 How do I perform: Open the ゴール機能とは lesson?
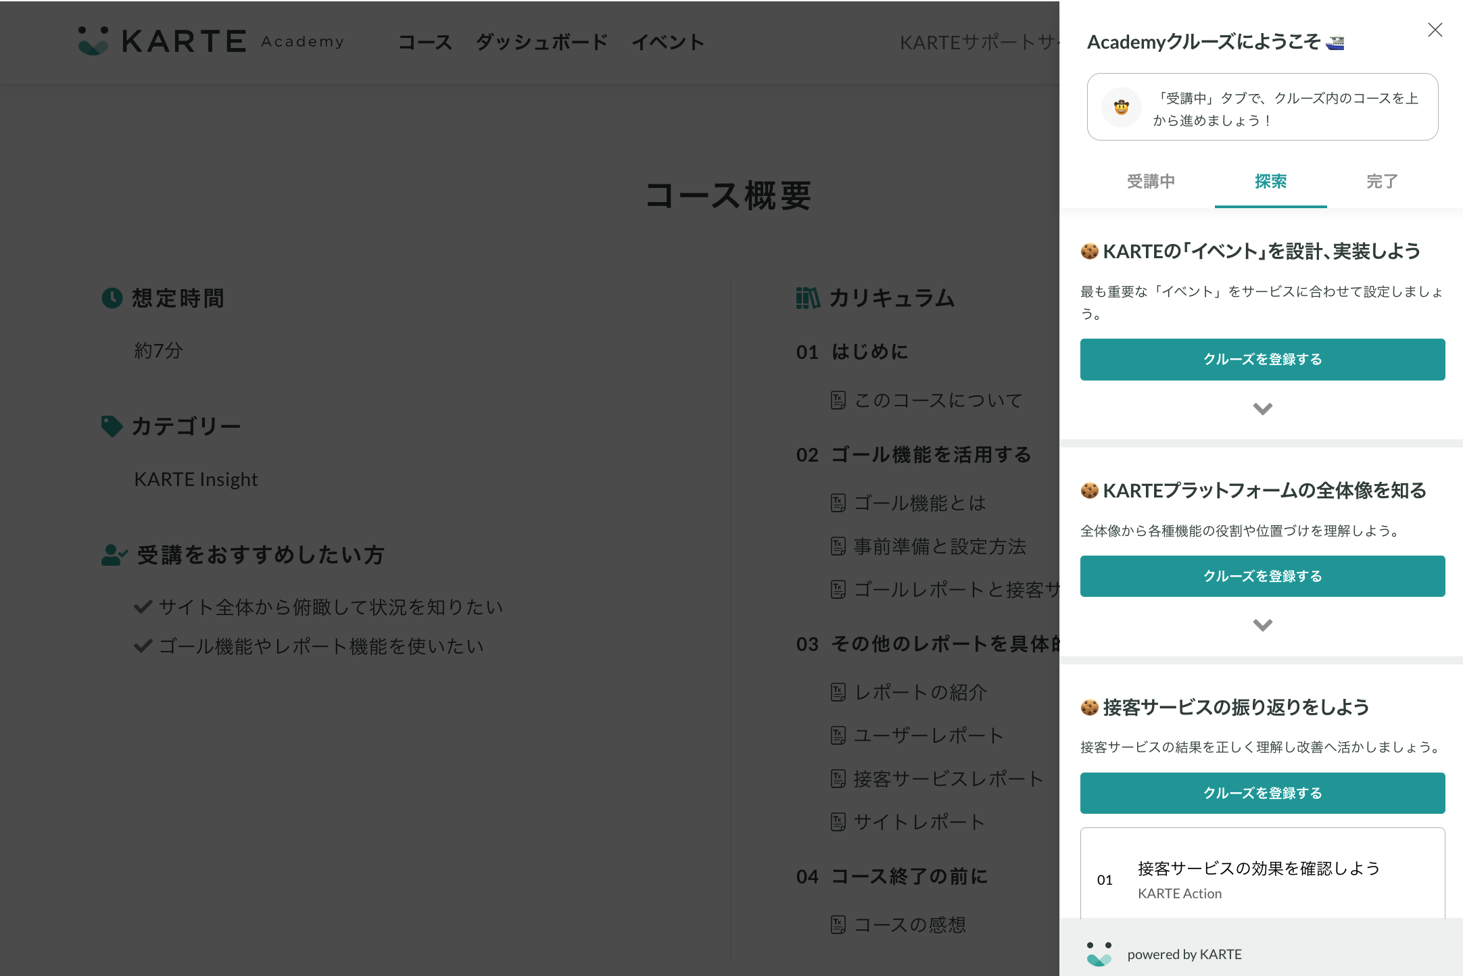pos(919,503)
